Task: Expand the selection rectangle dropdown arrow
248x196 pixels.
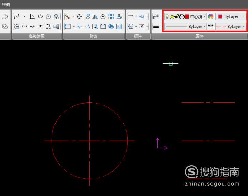Action: coord(74,26)
